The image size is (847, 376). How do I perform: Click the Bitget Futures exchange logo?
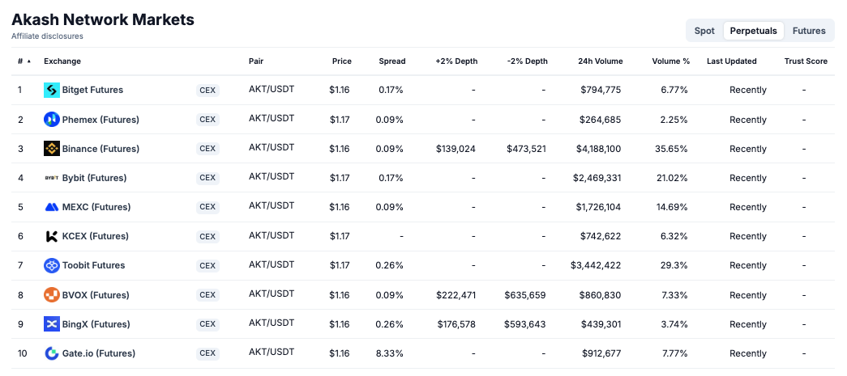(52, 90)
